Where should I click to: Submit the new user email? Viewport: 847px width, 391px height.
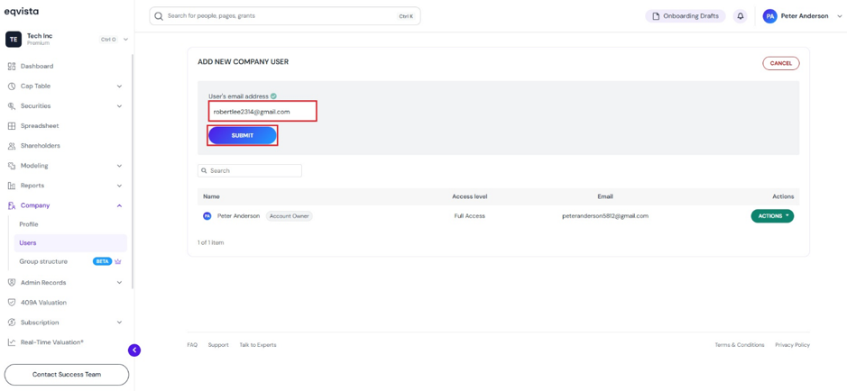[243, 136]
